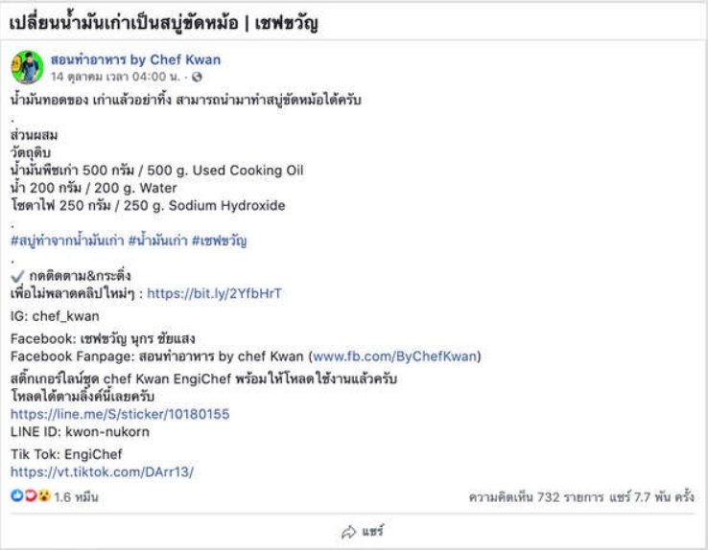Click the post title เปลี่ยนน้ำมันเก่าเป็นสบู่ขัดหม้อ

pyautogui.click(x=123, y=23)
